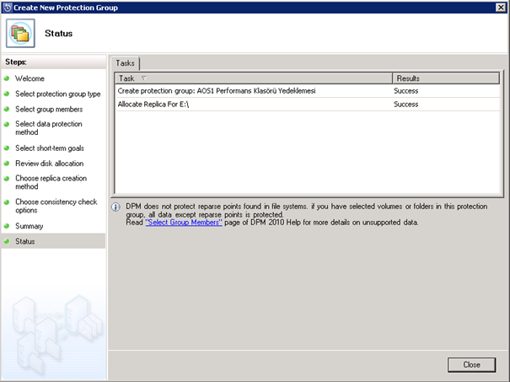Click green bullet beside Select protection group type
The image size is (510, 382).
click(7, 94)
